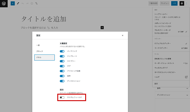Select コードエディター menu item
Image resolution: width=190 pixels, height=112 pixels.
tap(171, 48)
